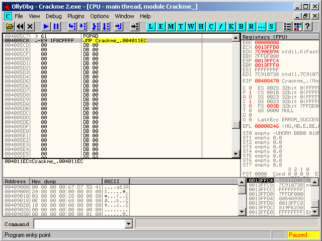
Task: Show Handles with H button
Action: [x=201, y=27]
